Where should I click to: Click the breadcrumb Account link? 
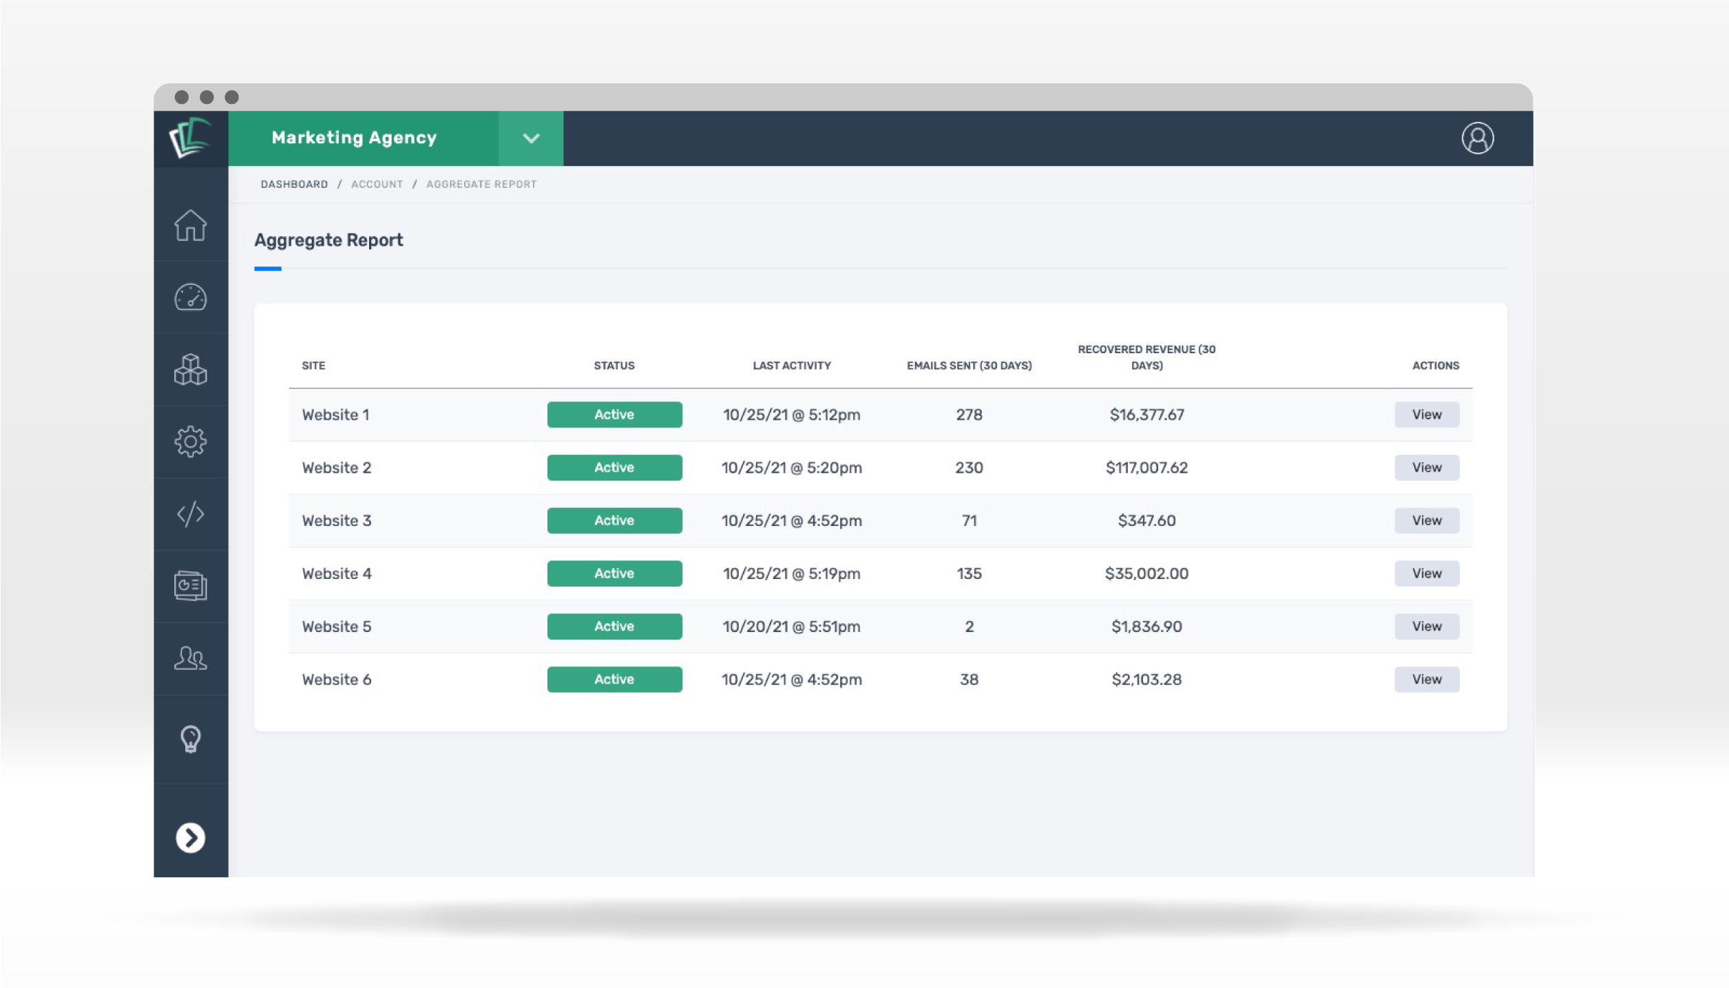coord(377,184)
